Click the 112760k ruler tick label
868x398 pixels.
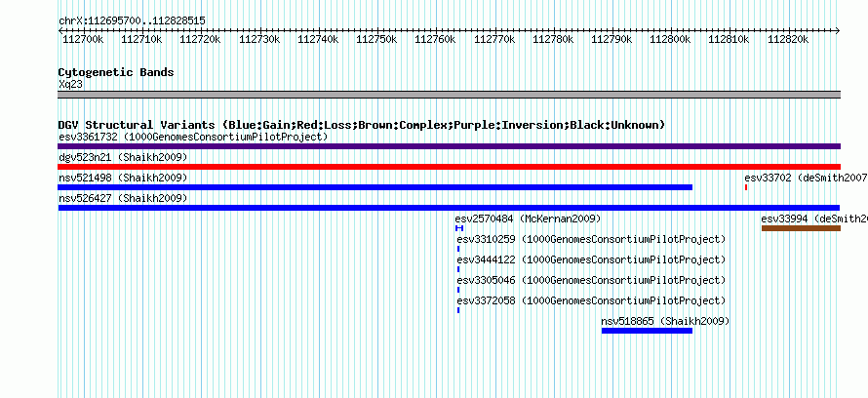[x=435, y=39]
